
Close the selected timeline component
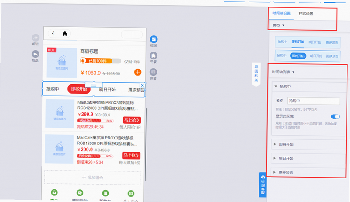click(x=143, y=85)
